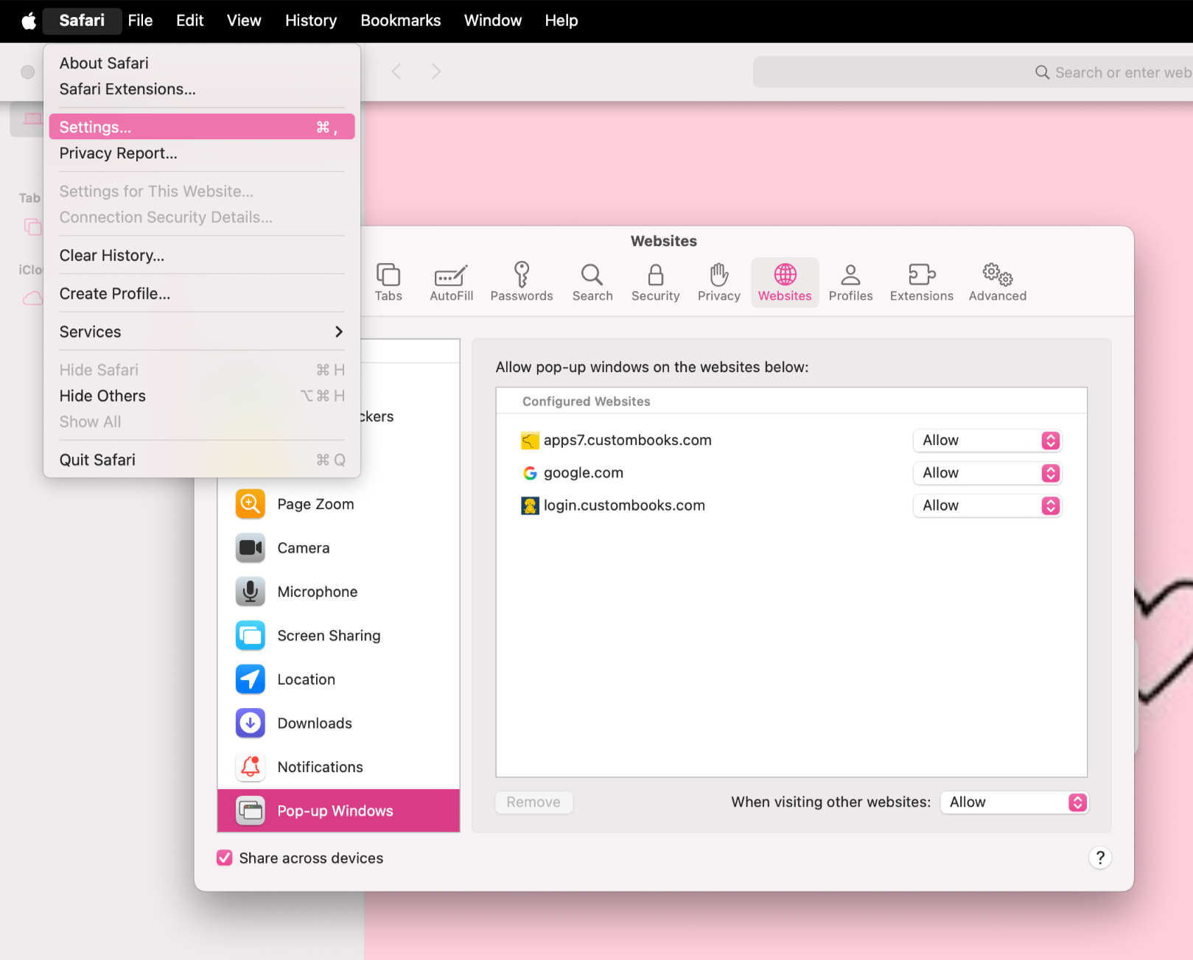Open the Help menu in menu bar
The height and width of the screenshot is (960, 1193).
pos(561,21)
